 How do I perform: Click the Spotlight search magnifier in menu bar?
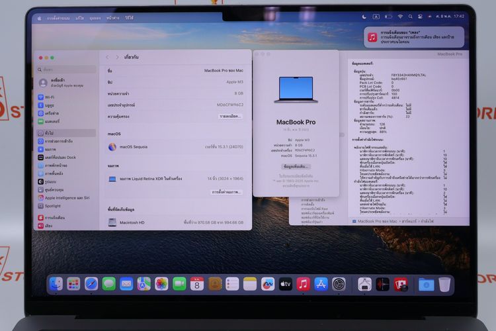[x=410, y=17]
